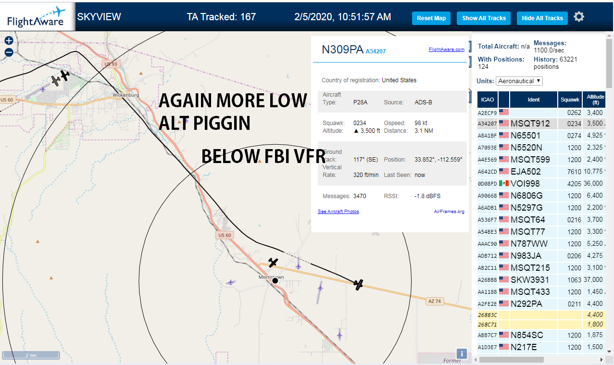Select the N5297G aircraft row
Screen dimensions: 614x365
pyautogui.click(x=541, y=208)
